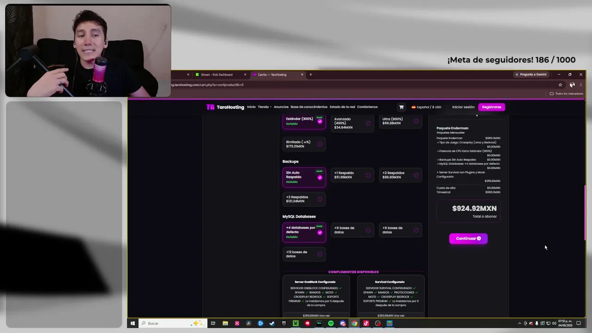Expand the Tienda dropdown menu
The image size is (592, 333).
[265, 107]
